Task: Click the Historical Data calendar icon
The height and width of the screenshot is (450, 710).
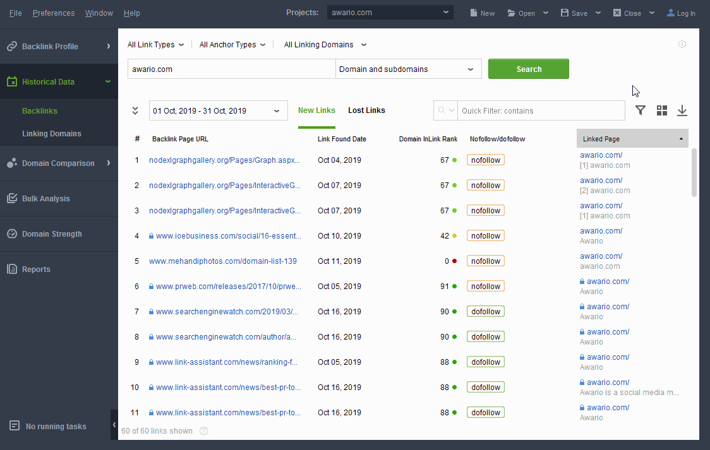Action: pyautogui.click(x=12, y=81)
